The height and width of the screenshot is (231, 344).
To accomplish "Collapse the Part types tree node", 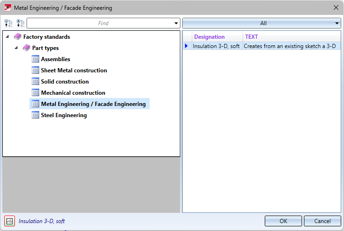I will coord(16,48).
